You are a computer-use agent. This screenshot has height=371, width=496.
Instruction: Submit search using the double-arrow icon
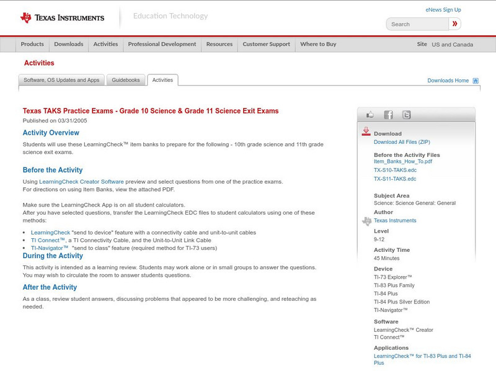455,24
